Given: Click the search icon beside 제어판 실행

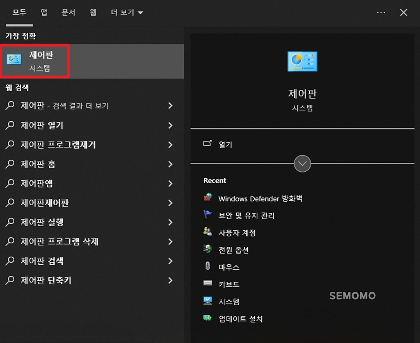Looking at the screenshot, I should coord(10,222).
